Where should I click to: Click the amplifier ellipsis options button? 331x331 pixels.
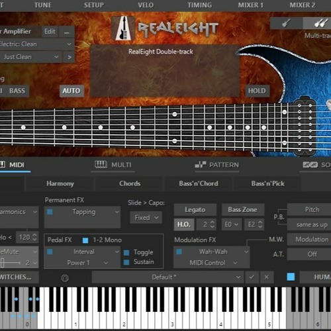pyautogui.click(x=67, y=32)
